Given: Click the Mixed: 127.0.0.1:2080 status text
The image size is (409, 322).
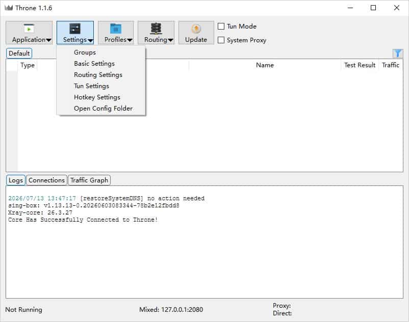Looking at the screenshot, I should (171, 309).
